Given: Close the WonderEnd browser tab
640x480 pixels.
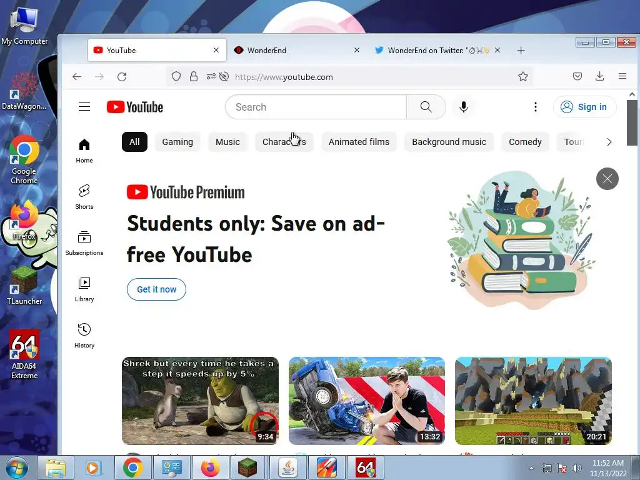Looking at the screenshot, I should tap(357, 50).
